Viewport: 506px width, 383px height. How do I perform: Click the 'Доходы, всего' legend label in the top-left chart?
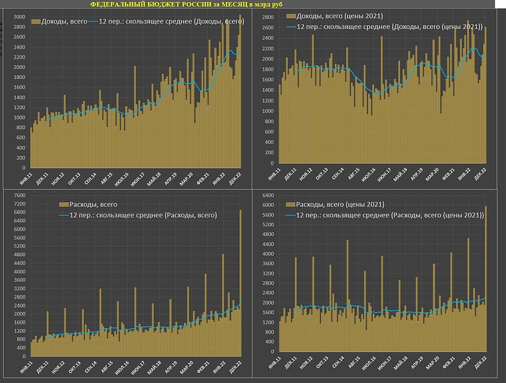pyautogui.click(x=63, y=22)
